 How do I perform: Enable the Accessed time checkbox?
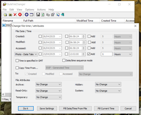(x=67, y=48)
